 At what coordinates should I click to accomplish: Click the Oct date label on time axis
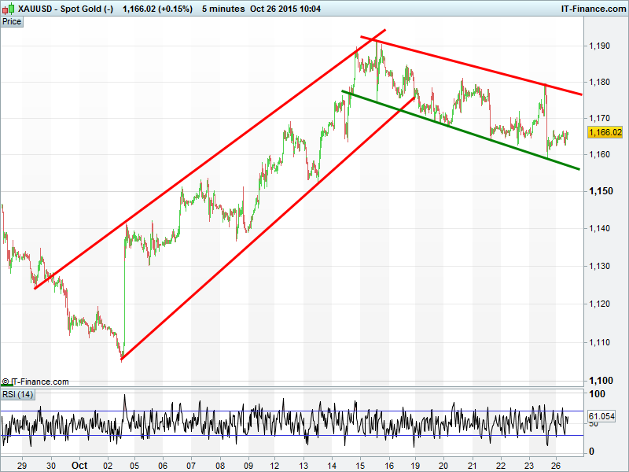(79, 464)
